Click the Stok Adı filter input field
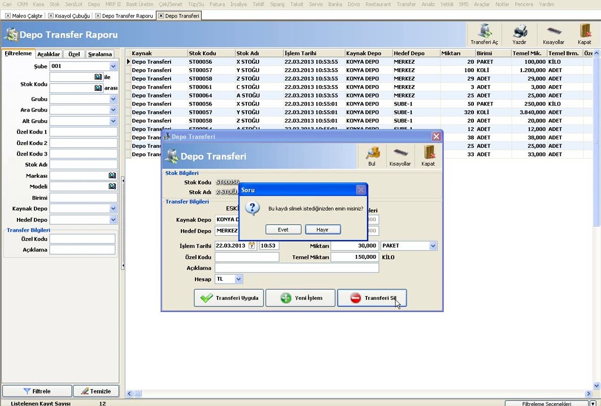Image resolution: width=601 pixels, height=406 pixels. pos(84,165)
